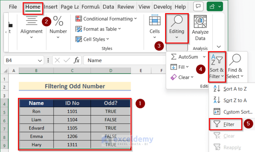Click the Sort A to Z icon
This screenshot has width=255, height=152.
click(217, 89)
